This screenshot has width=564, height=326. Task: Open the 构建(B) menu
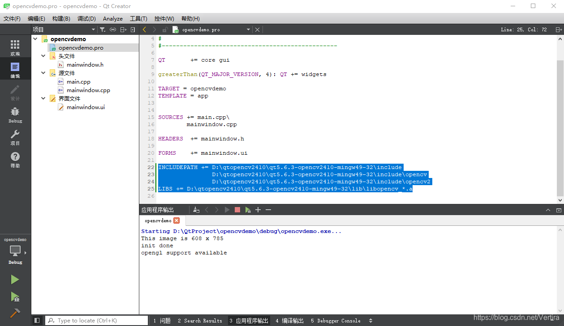[61, 18]
